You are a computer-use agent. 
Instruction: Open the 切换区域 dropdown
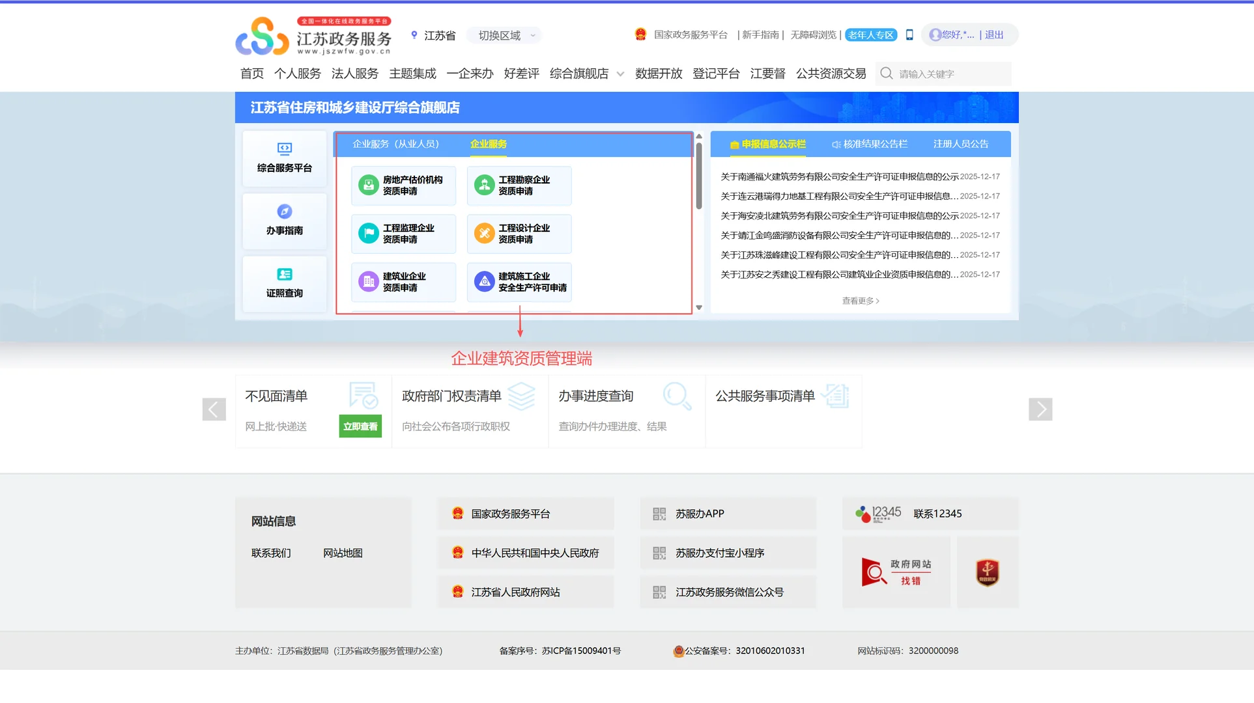tap(504, 35)
